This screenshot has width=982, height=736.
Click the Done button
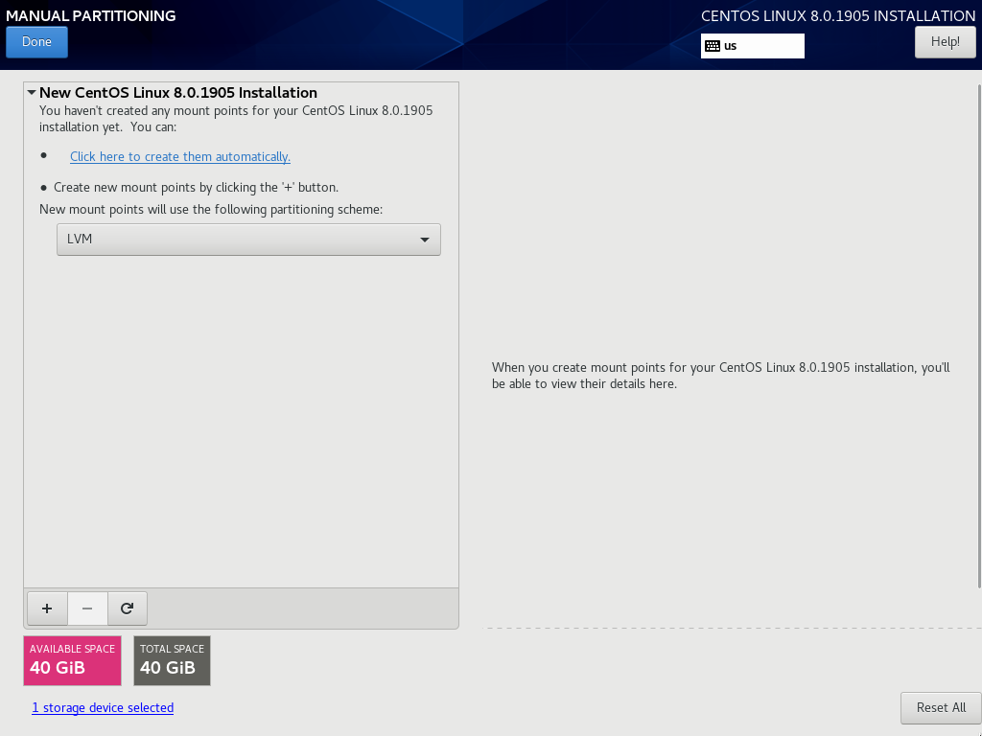pyautogui.click(x=37, y=42)
